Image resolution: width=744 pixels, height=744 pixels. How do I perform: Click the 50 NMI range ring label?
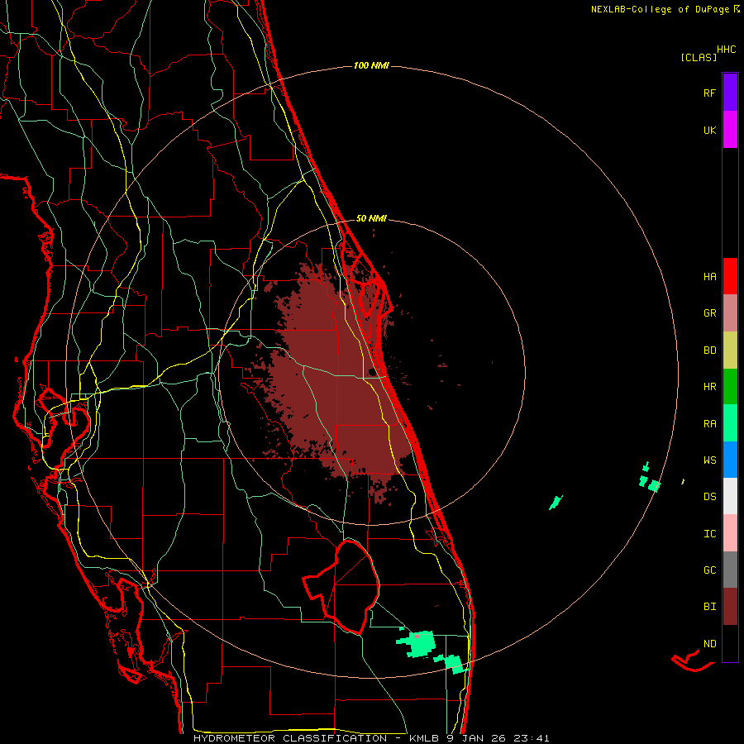371,218
